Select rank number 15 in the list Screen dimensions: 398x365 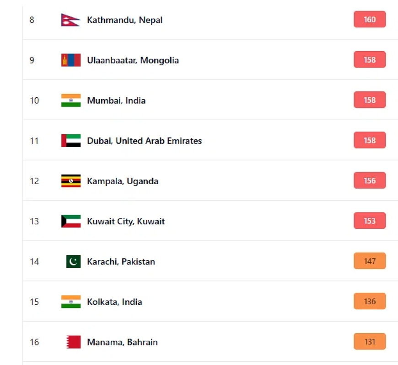(x=34, y=302)
